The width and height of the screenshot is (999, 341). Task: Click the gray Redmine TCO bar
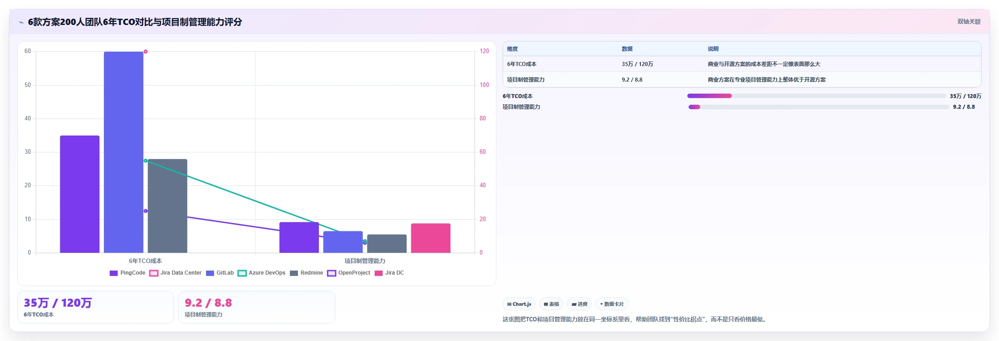tap(168, 206)
